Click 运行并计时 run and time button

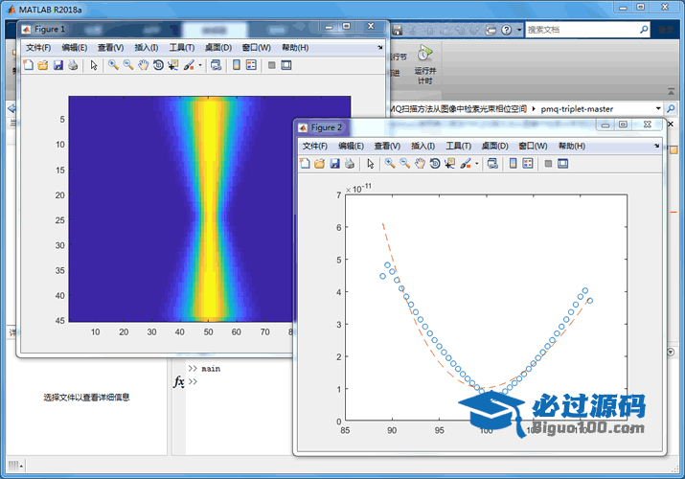[424, 64]
